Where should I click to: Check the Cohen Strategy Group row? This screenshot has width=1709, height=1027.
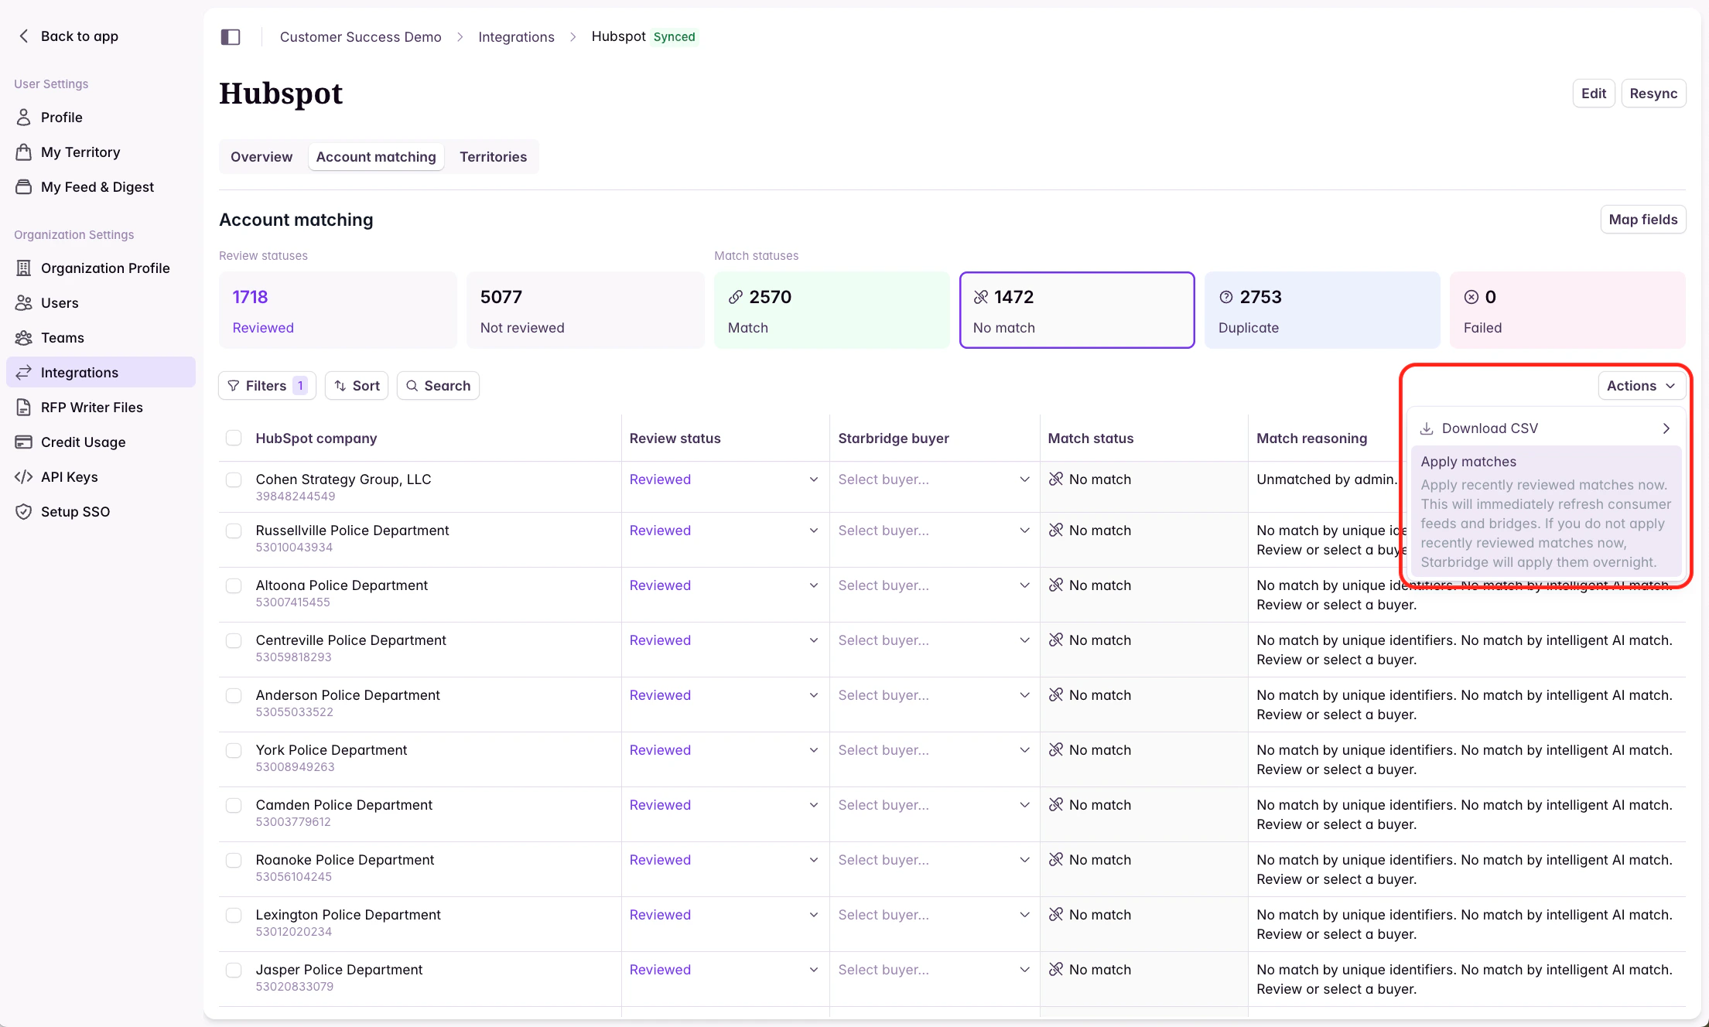(234, 479)
